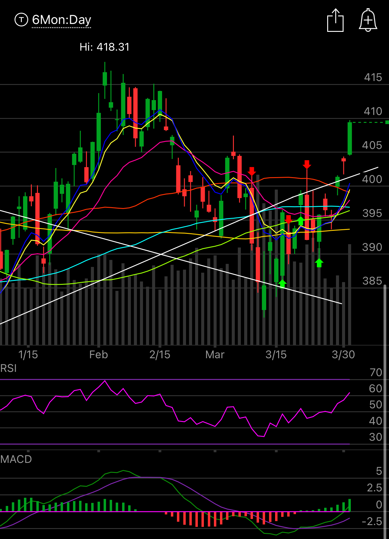Tap the current price marker on dashed line

(x=387, y=122)
